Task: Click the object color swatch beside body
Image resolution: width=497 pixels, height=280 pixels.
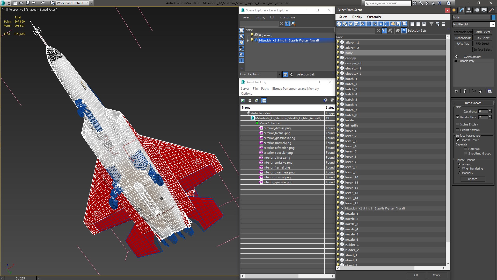Action: pos(493,17)
